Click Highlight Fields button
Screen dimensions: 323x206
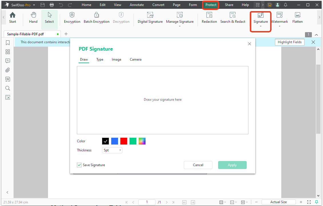[290, 42]
